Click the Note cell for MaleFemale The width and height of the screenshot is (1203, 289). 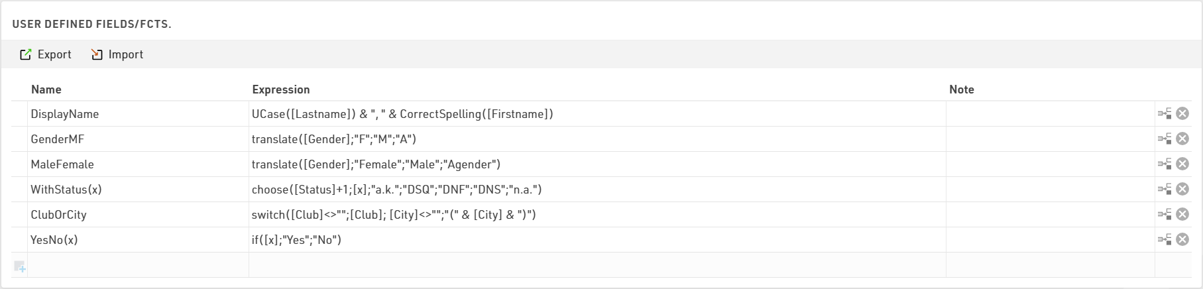click(x=1049, y=164)
